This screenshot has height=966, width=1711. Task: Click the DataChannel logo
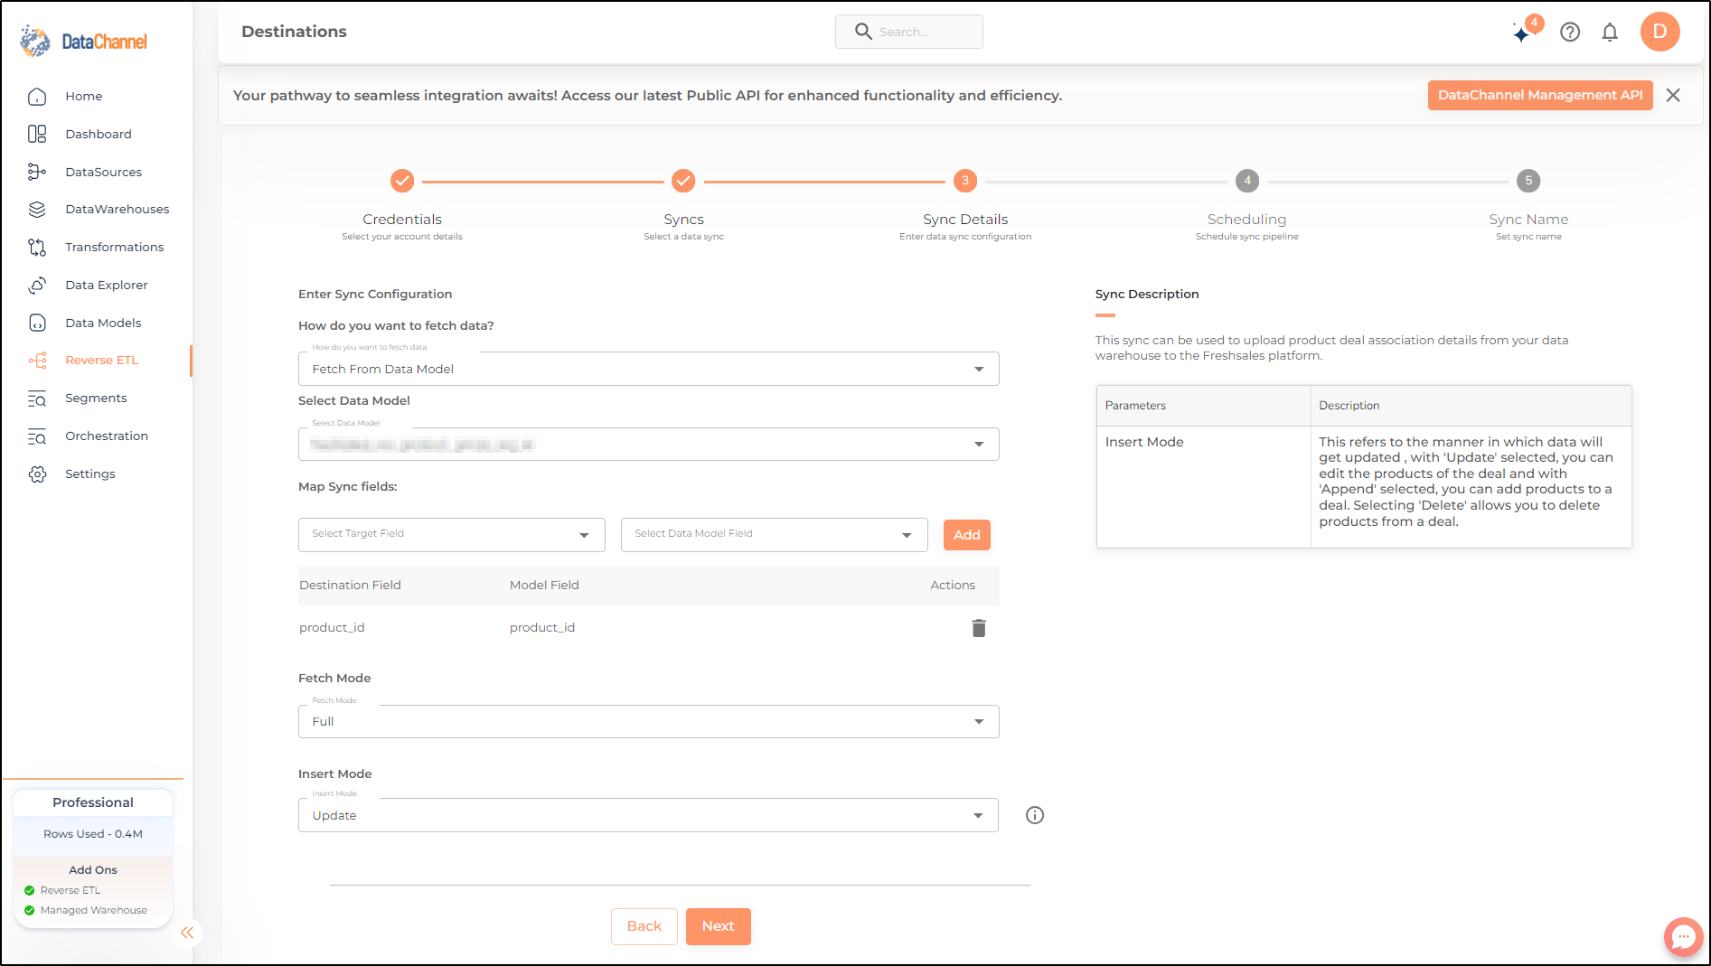(x=83, y=41)
